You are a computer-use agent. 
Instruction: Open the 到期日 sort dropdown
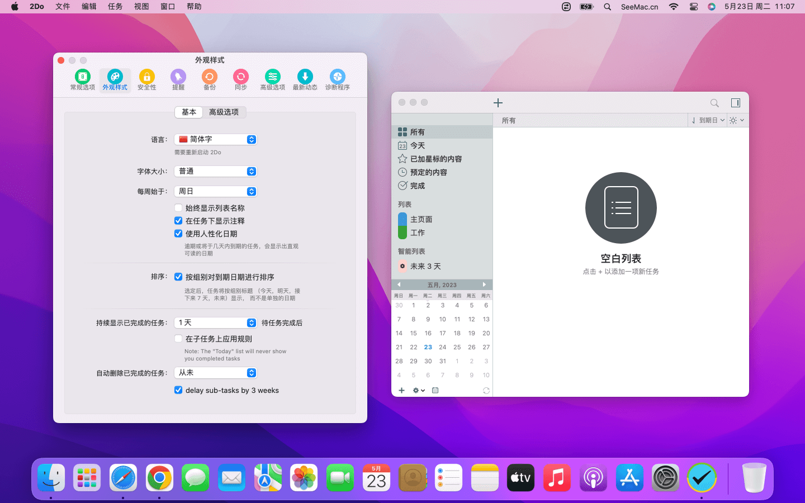click(x=708, y=120)
